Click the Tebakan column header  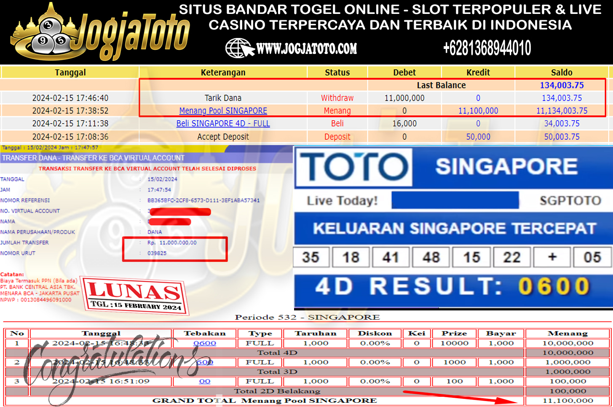click(x=205, y=334)
